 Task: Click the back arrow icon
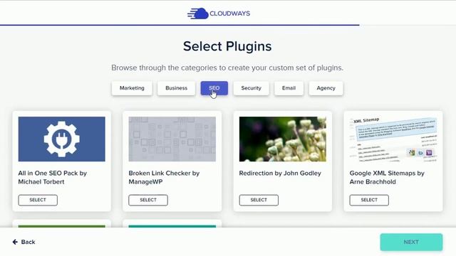point(15,242)
